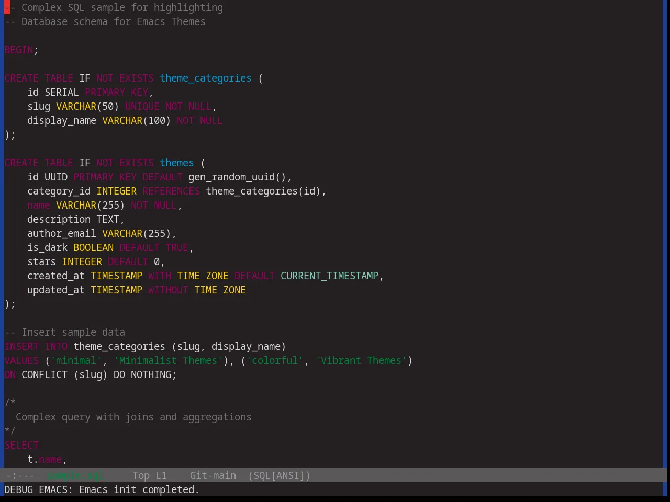Click the is_dark column name
670x502 pixels.
47,248
